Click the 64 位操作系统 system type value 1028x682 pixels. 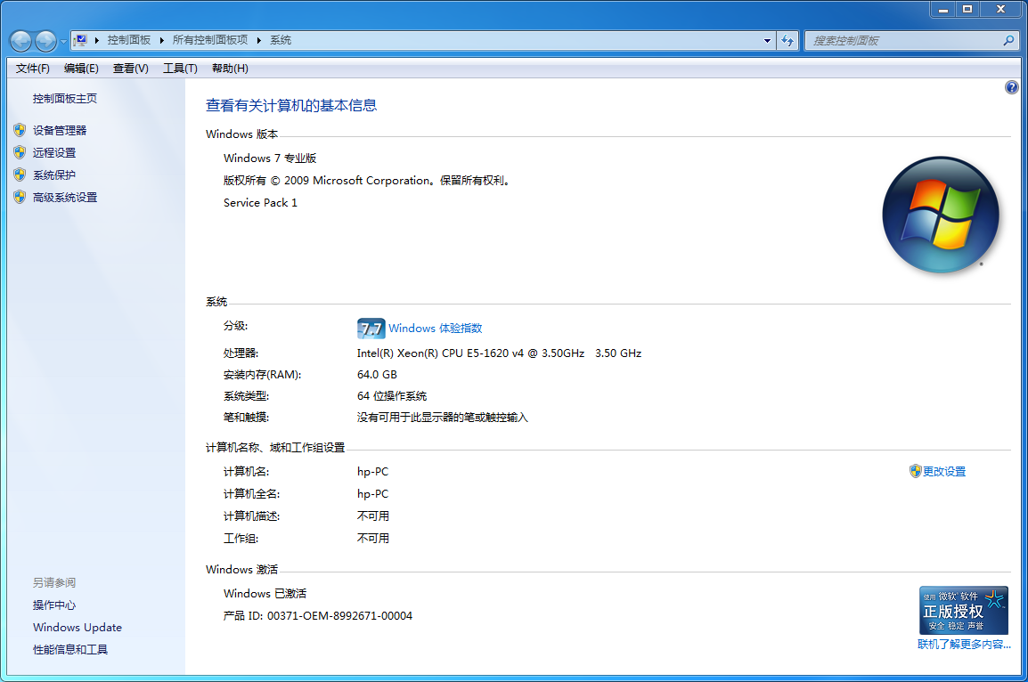(391, 395)
